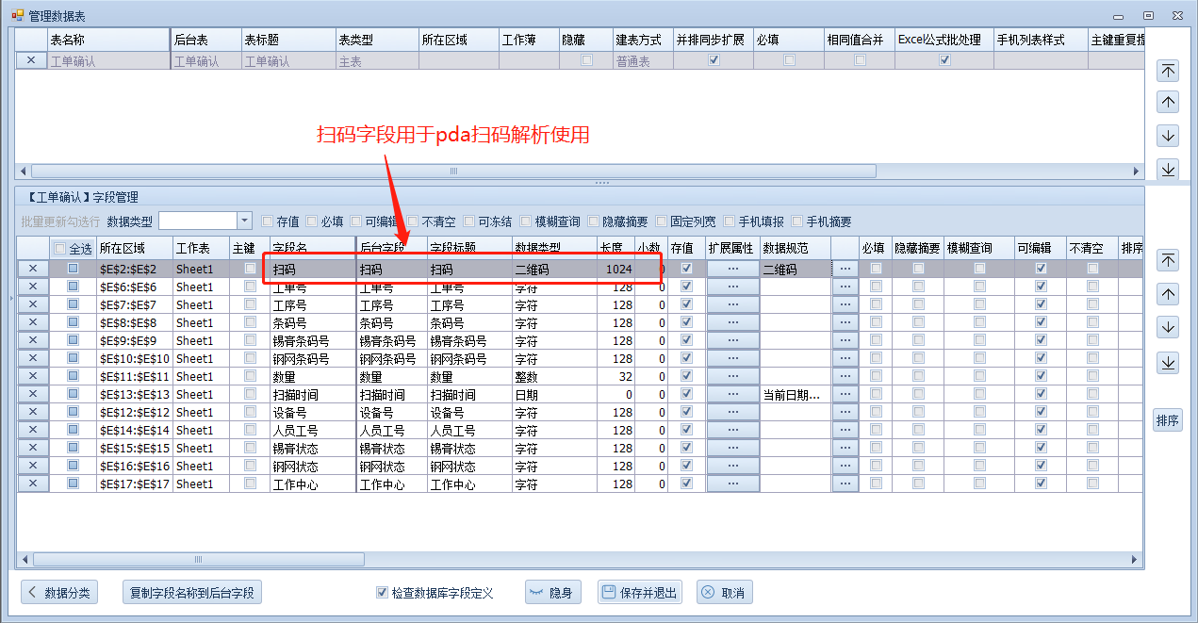Open 数据规范 ellipsis button for 扫描时间 row

point(845,395)
